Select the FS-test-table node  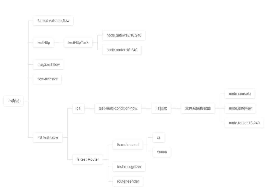48,137
